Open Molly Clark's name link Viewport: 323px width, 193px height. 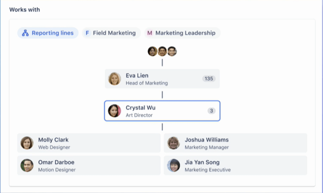53,140
